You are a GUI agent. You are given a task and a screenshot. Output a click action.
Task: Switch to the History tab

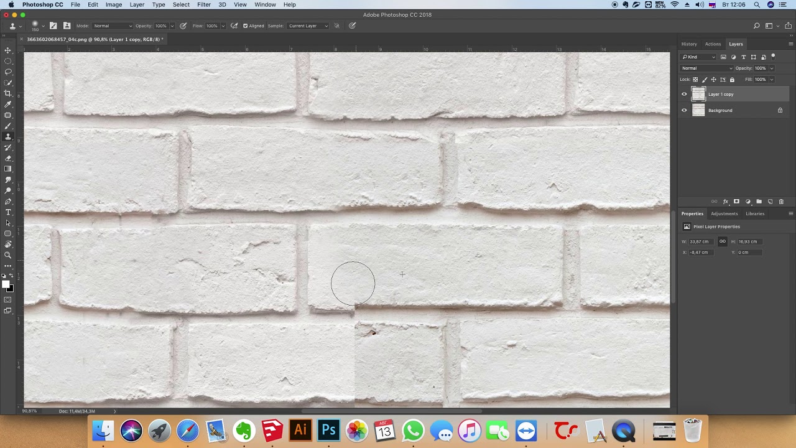(x=689, y=44)
